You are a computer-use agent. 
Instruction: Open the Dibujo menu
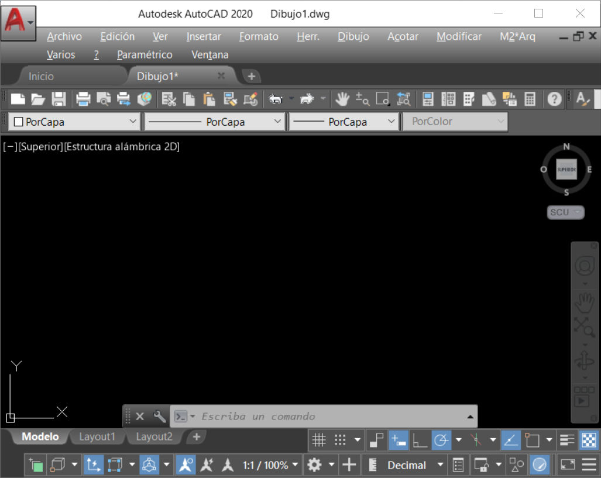coord(353,36)
